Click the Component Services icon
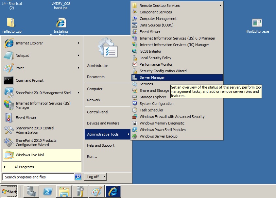Screen dimensions: 276x198 [135, 12]
